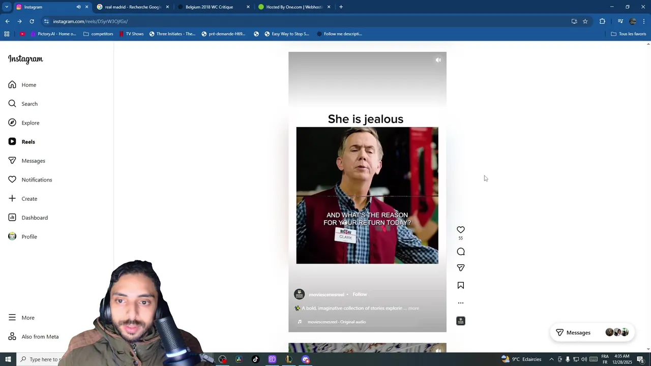The image size is (651, 366).
Task: Open Search in Instagram sidebar
Action: click(x=23, y=104)
